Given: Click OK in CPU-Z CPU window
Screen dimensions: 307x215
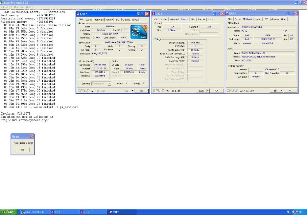Looking at the screenshot, I should point(142,91).
